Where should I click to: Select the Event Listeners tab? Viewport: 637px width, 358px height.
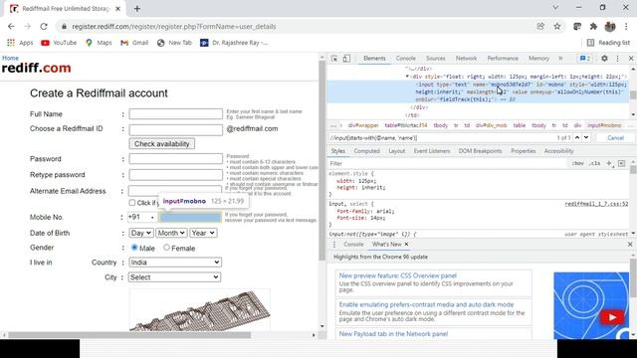tap(431, 151)
